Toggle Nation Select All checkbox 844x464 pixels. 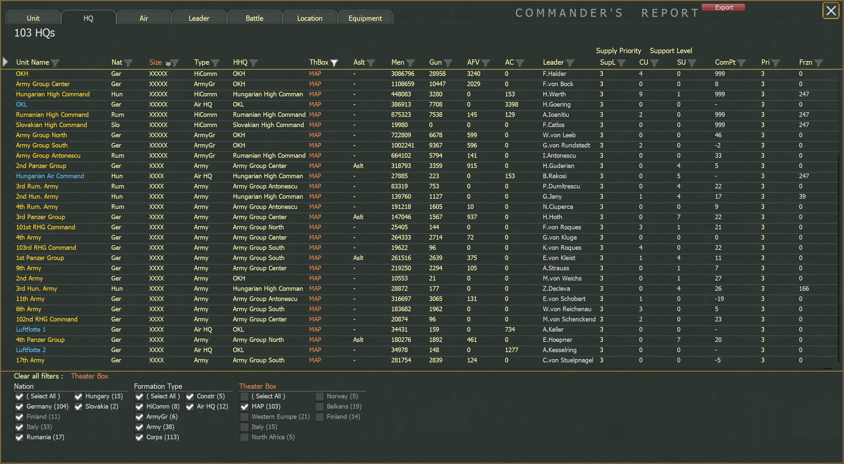(x=19, y=396)
